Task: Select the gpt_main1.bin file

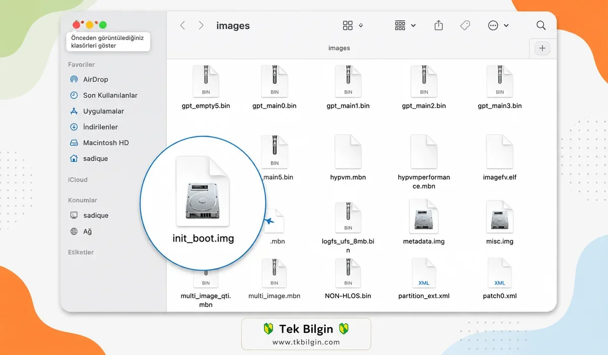Action: pyautogui.click(x=348, y=88)
